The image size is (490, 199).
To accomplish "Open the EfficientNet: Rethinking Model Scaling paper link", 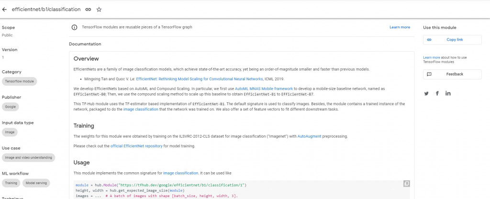I will (200, 79).
